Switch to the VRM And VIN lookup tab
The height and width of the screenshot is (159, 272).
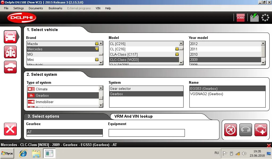click(x=133, y=116)
